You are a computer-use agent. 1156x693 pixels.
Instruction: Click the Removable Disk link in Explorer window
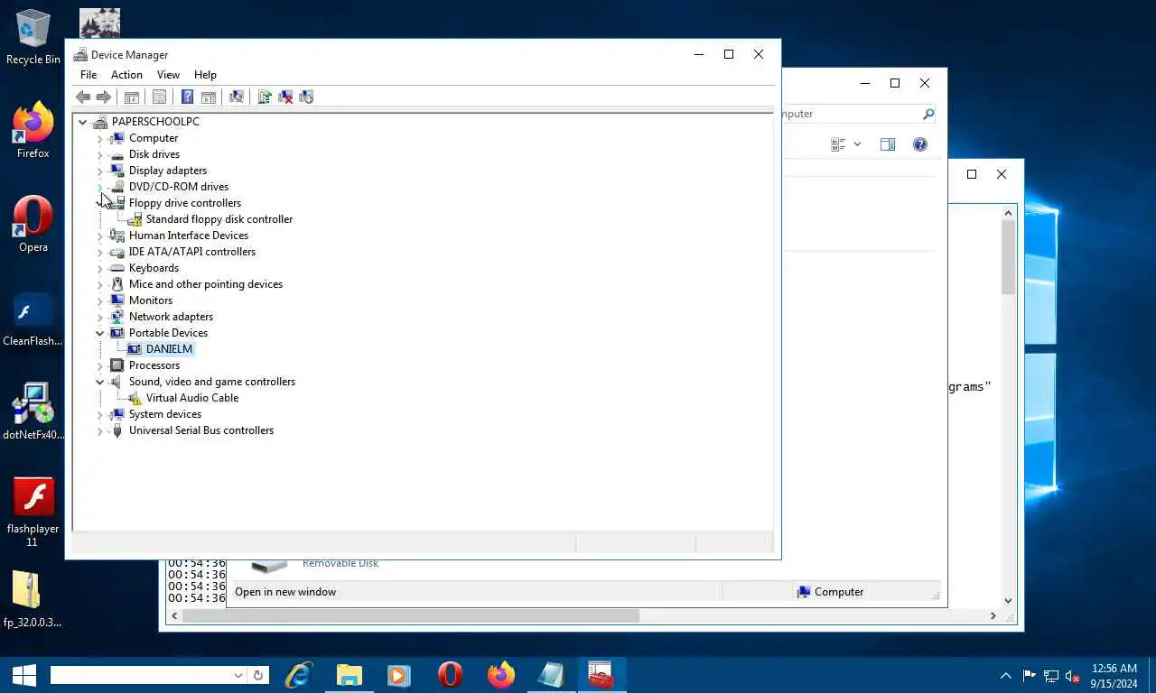340,563
